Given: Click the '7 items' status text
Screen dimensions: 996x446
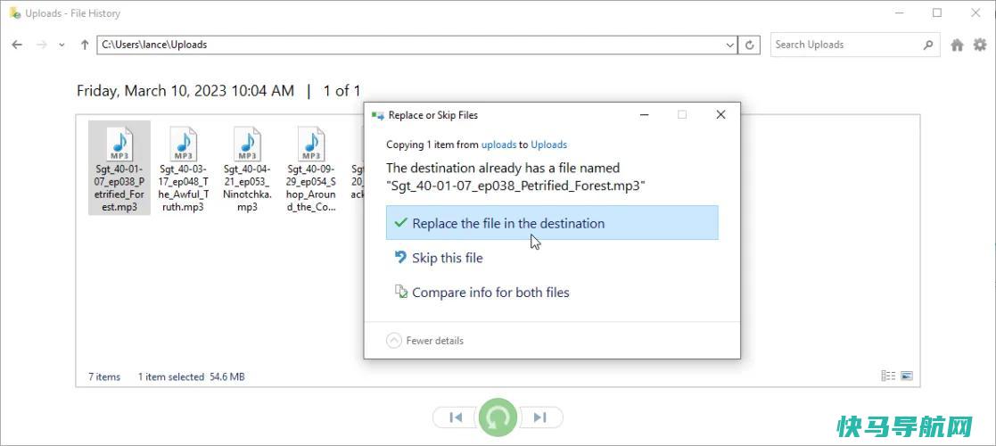Looking at the screenshot, I should tap(104, 376).
